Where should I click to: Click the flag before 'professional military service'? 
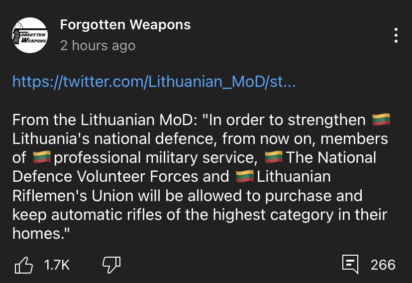42,157
